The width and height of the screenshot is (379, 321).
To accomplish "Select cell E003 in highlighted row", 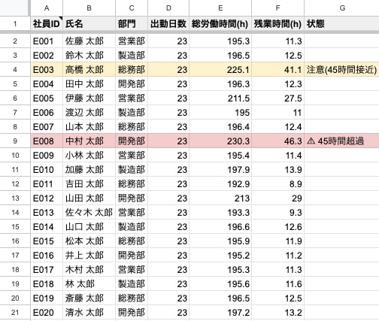I will (x=47, y=69).
